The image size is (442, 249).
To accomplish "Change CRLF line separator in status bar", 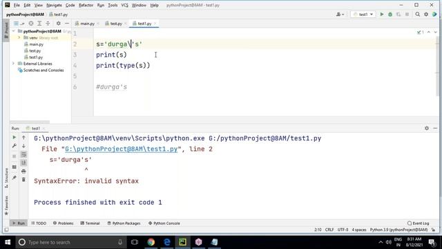I will point(329,230).
